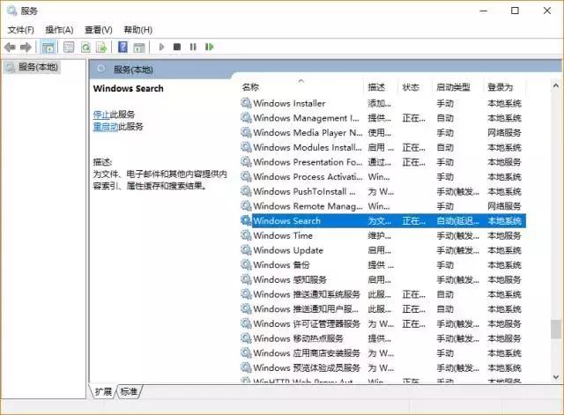This screenshot has height=415, width=564.
Task: Restart the service via the restart toolbar icon
Action: tap(210, 47)
